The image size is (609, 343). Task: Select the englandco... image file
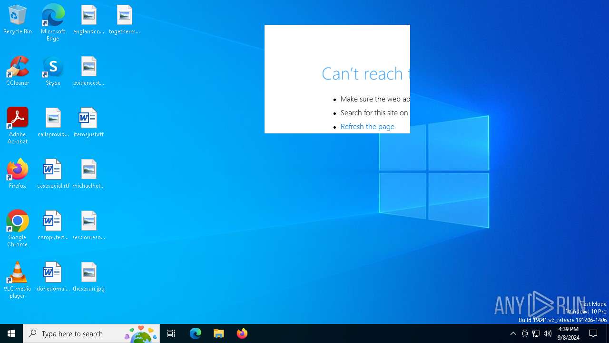tap(88, 20)
